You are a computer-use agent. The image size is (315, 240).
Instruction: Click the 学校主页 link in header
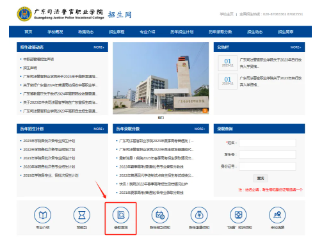tap(227, 14)
